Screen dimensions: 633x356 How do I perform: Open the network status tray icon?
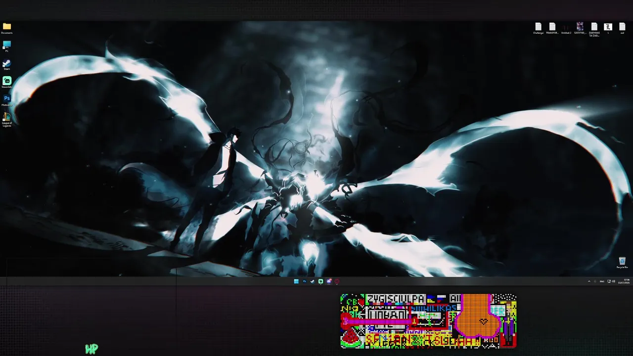(609, 281)
